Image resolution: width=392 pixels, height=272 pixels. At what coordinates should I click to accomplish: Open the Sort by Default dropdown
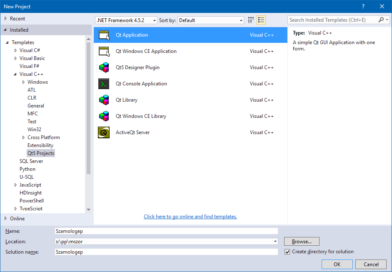point(211,20)
